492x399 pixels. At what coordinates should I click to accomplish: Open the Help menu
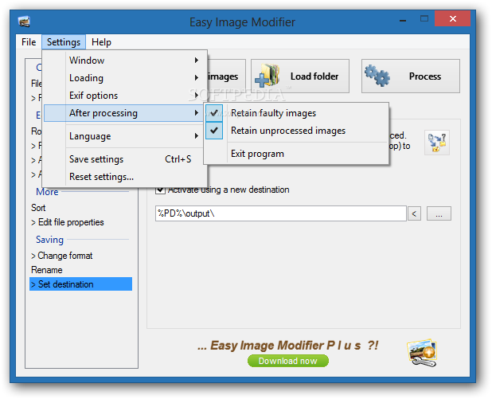[101, 42]
